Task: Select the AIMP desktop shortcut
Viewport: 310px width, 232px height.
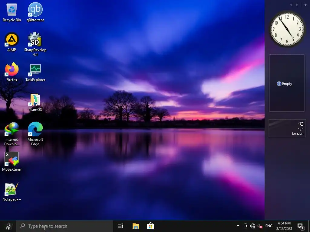Action: 12,42
